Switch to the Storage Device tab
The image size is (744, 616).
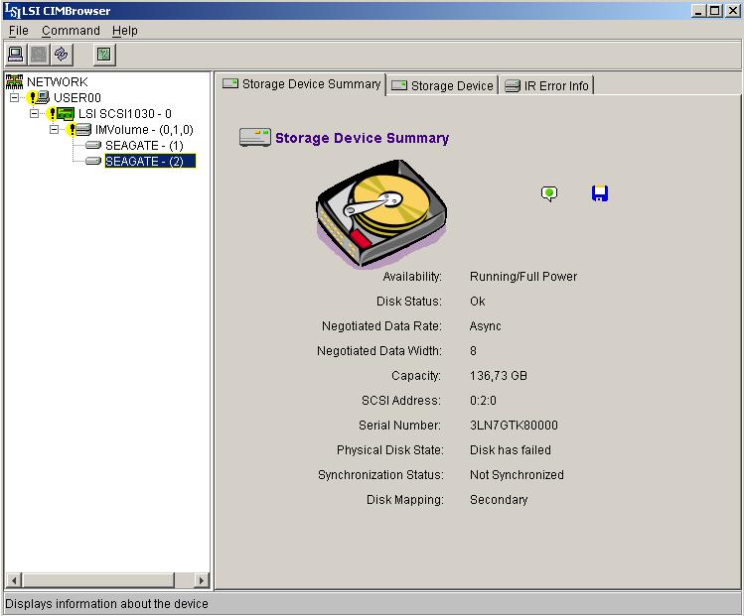442,86
